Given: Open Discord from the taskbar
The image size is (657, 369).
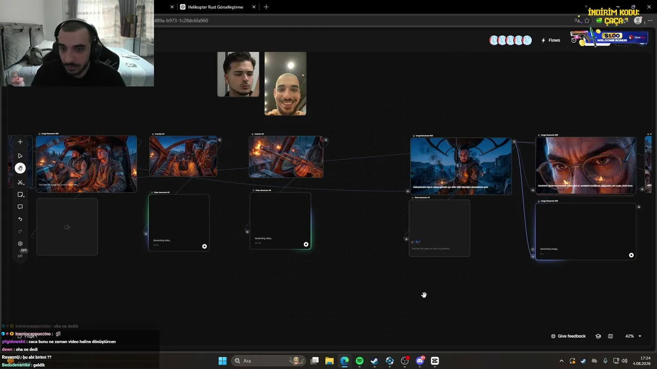Looking at the screenshot, I should 420,361.
